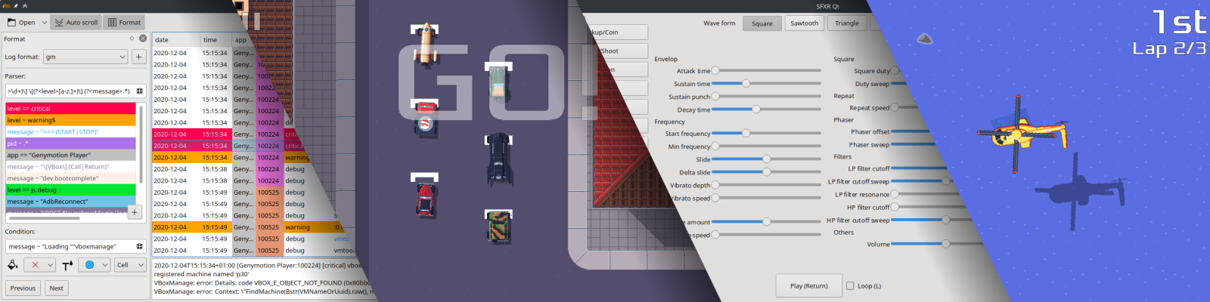The width and height of the screenshot is (1210, 302).
Task: Enable the Loop (L) checkbox
Action: click(x=850, y=286)
